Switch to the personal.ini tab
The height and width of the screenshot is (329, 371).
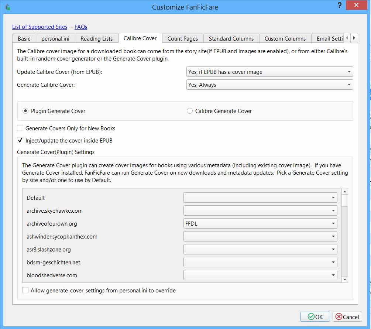pos(55,38)
